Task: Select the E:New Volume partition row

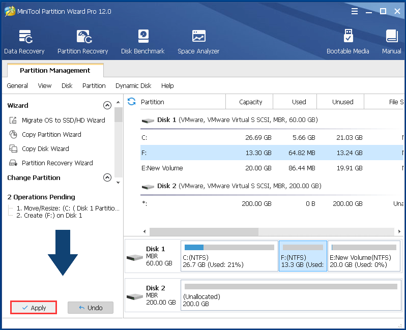Action: click(x=272, y=168)
